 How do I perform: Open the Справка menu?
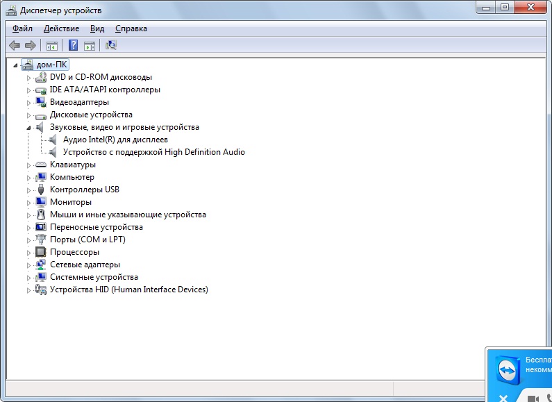point(131,28)
